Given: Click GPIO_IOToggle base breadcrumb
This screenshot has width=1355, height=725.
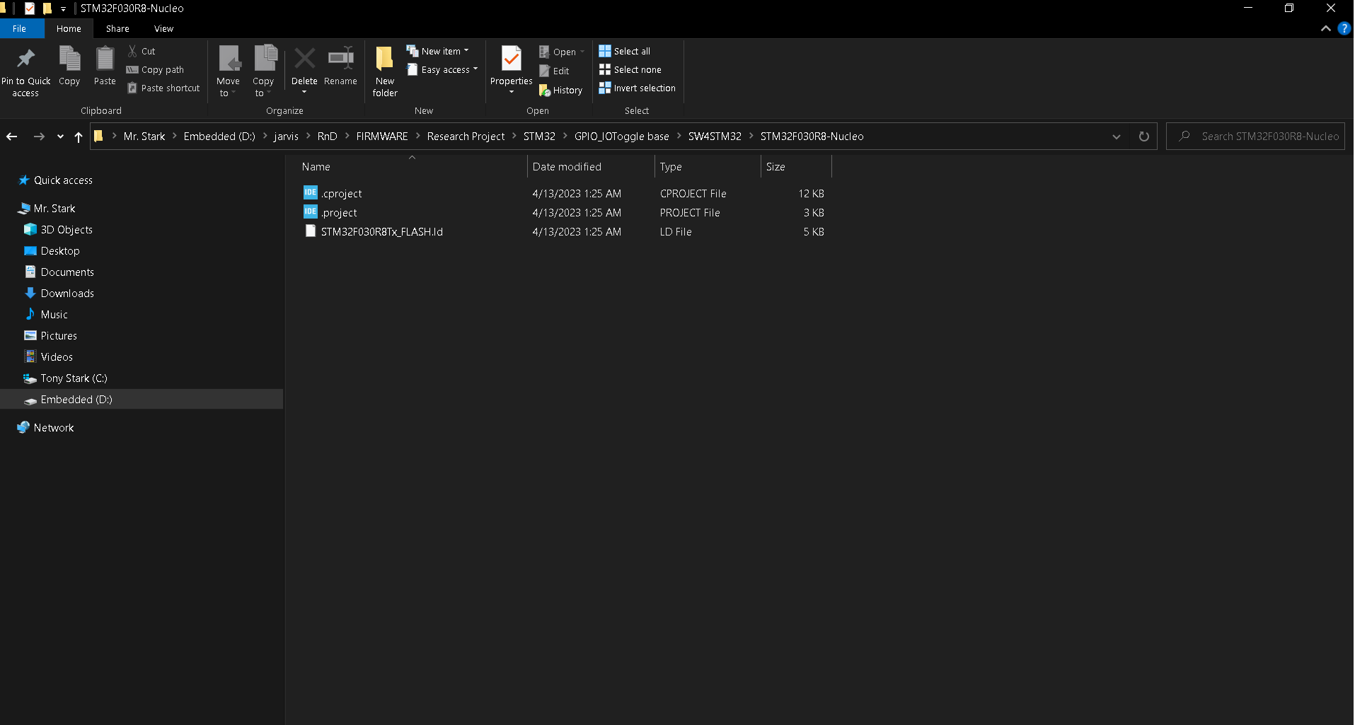Looking at the screenshot, I should [622, 137].
